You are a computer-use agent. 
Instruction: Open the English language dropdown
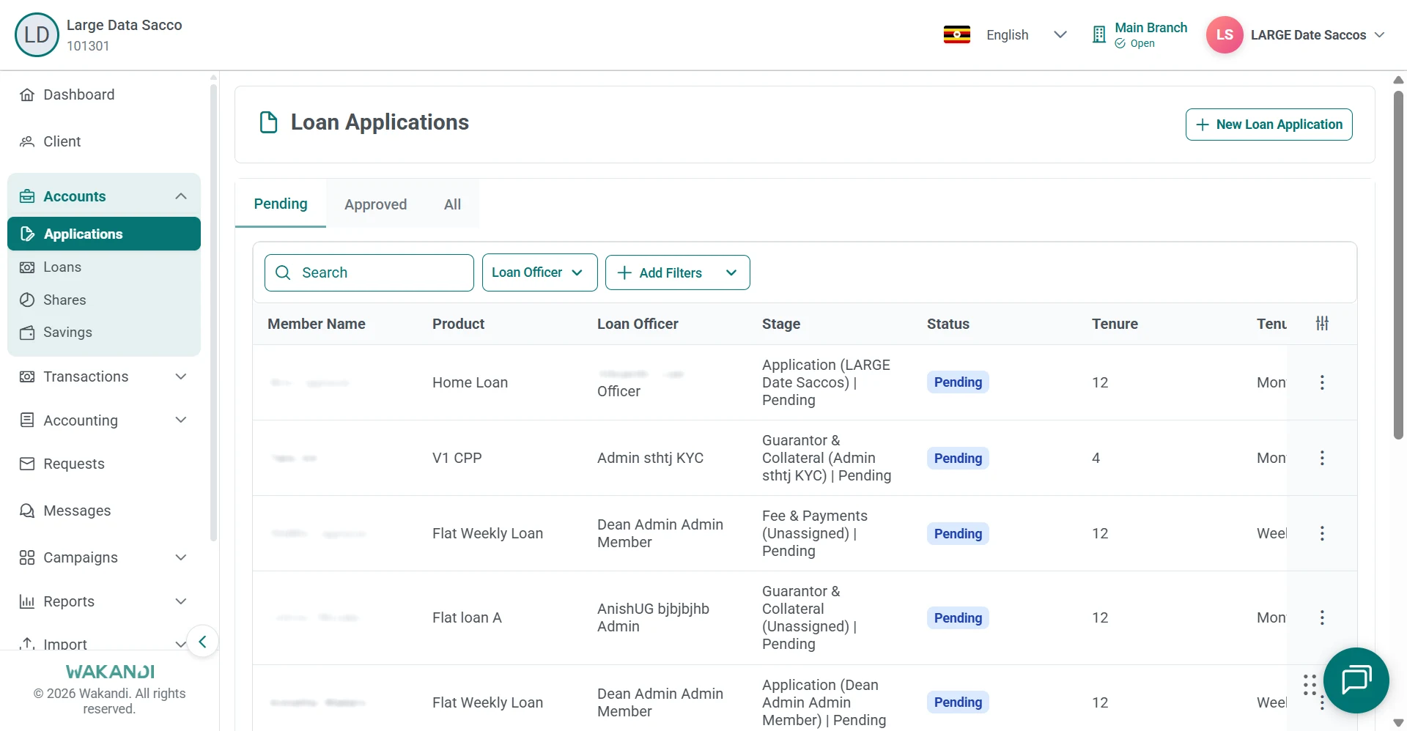pos(1026,34)
